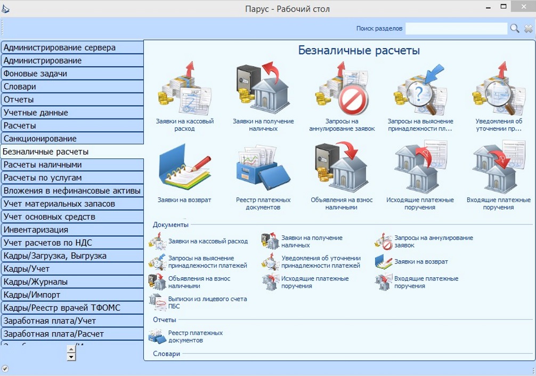Switch to Кадры/Журналы section

tap(72, 282)
